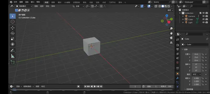210x94 pixels.
Task: Switch to material preview shading
Action: pos(166,6)
